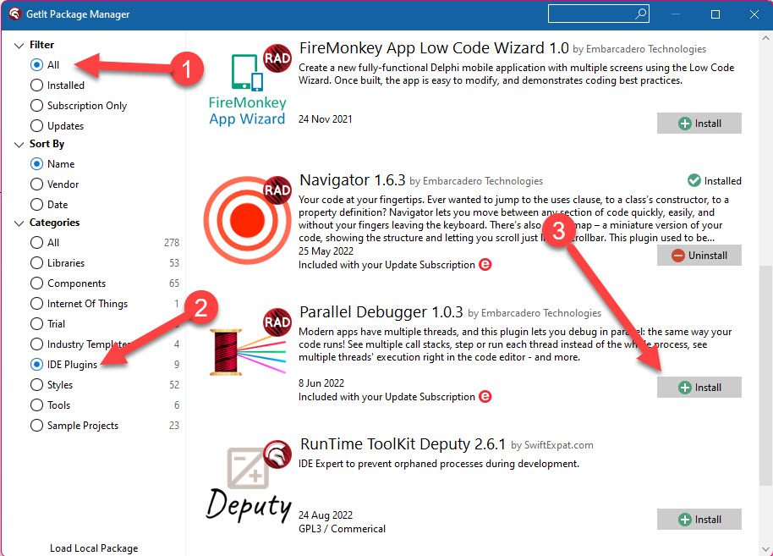Click the scrollbar down arrow

[765, 548]
